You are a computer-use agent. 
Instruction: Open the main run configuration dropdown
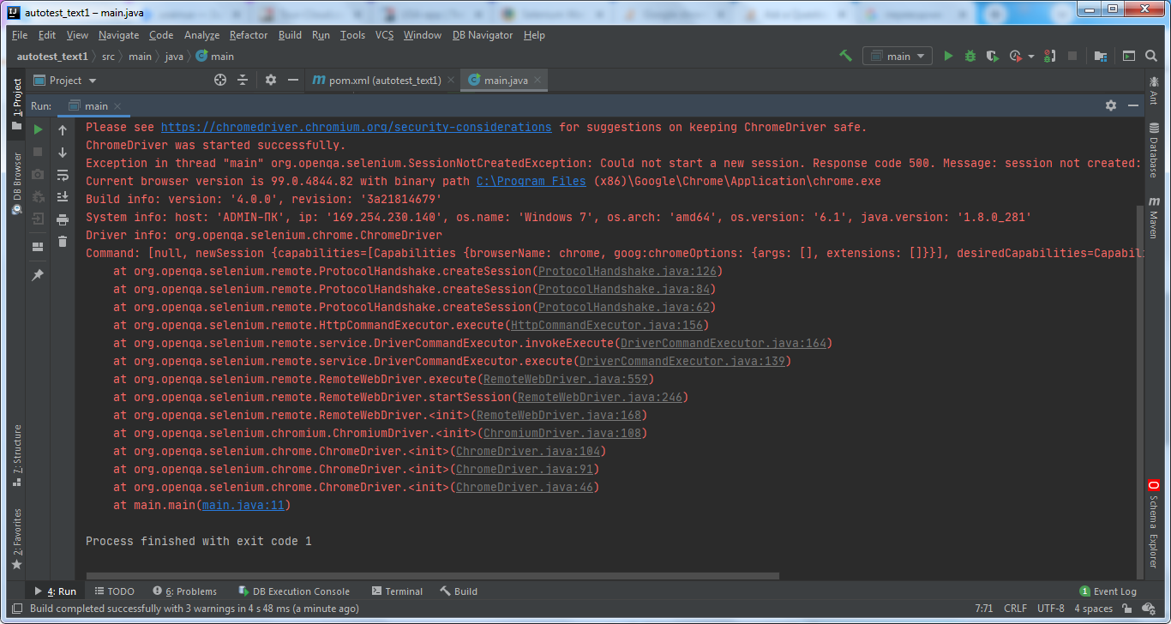898,56
